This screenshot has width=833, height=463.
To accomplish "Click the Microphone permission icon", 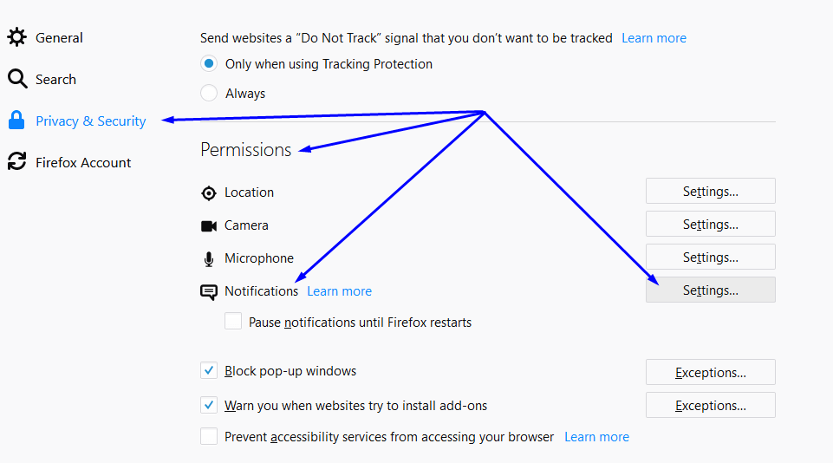I will point(209,259).
